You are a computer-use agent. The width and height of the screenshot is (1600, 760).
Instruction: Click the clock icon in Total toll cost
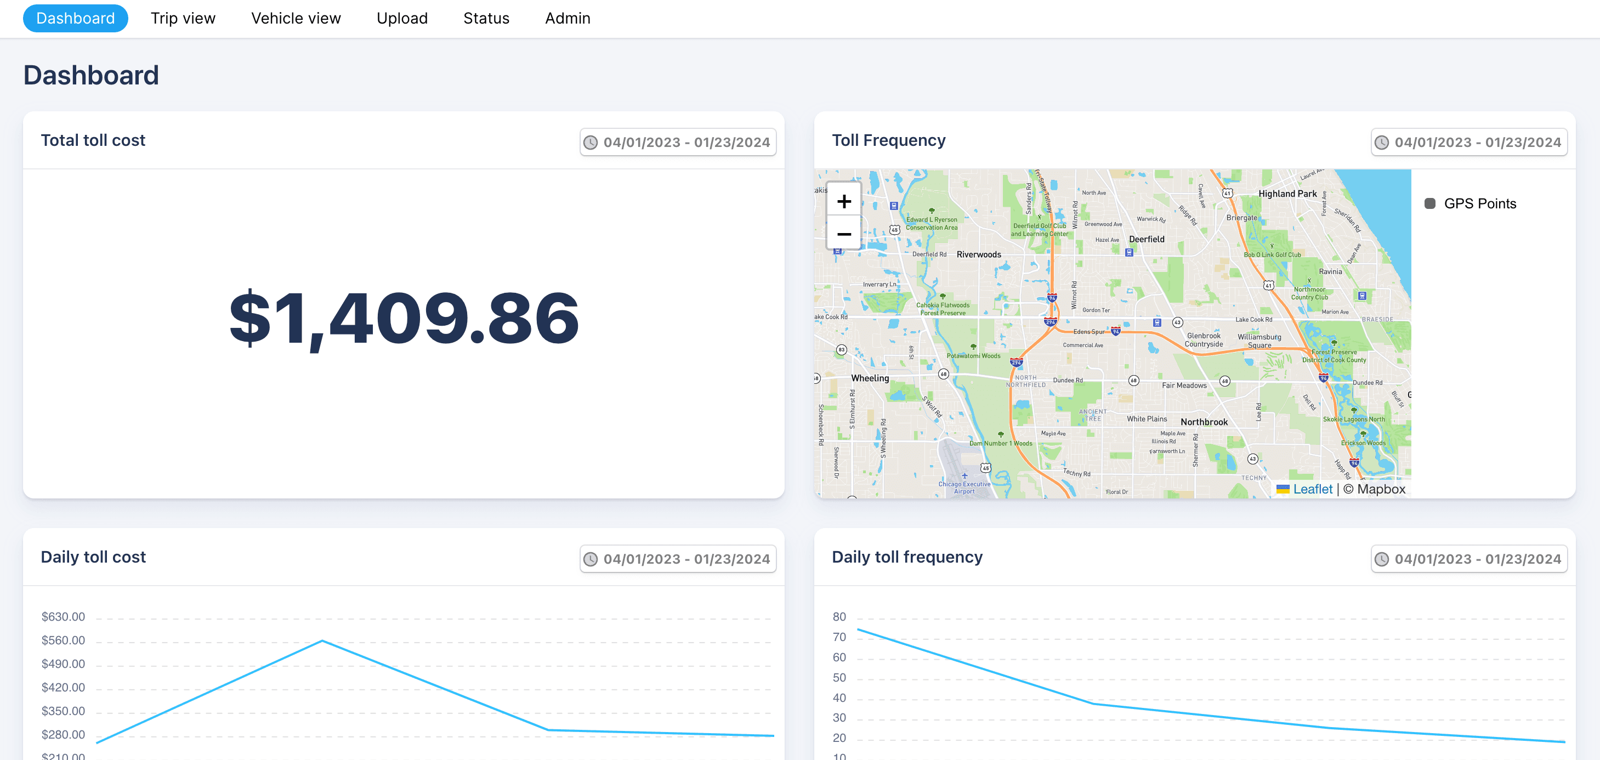point(591,142)
